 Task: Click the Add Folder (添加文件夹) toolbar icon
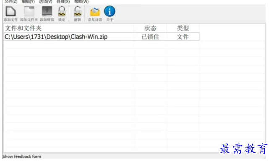click(29, 11)
